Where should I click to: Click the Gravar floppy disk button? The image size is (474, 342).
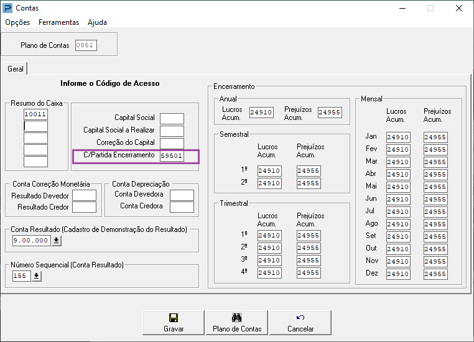pos(174,322)
